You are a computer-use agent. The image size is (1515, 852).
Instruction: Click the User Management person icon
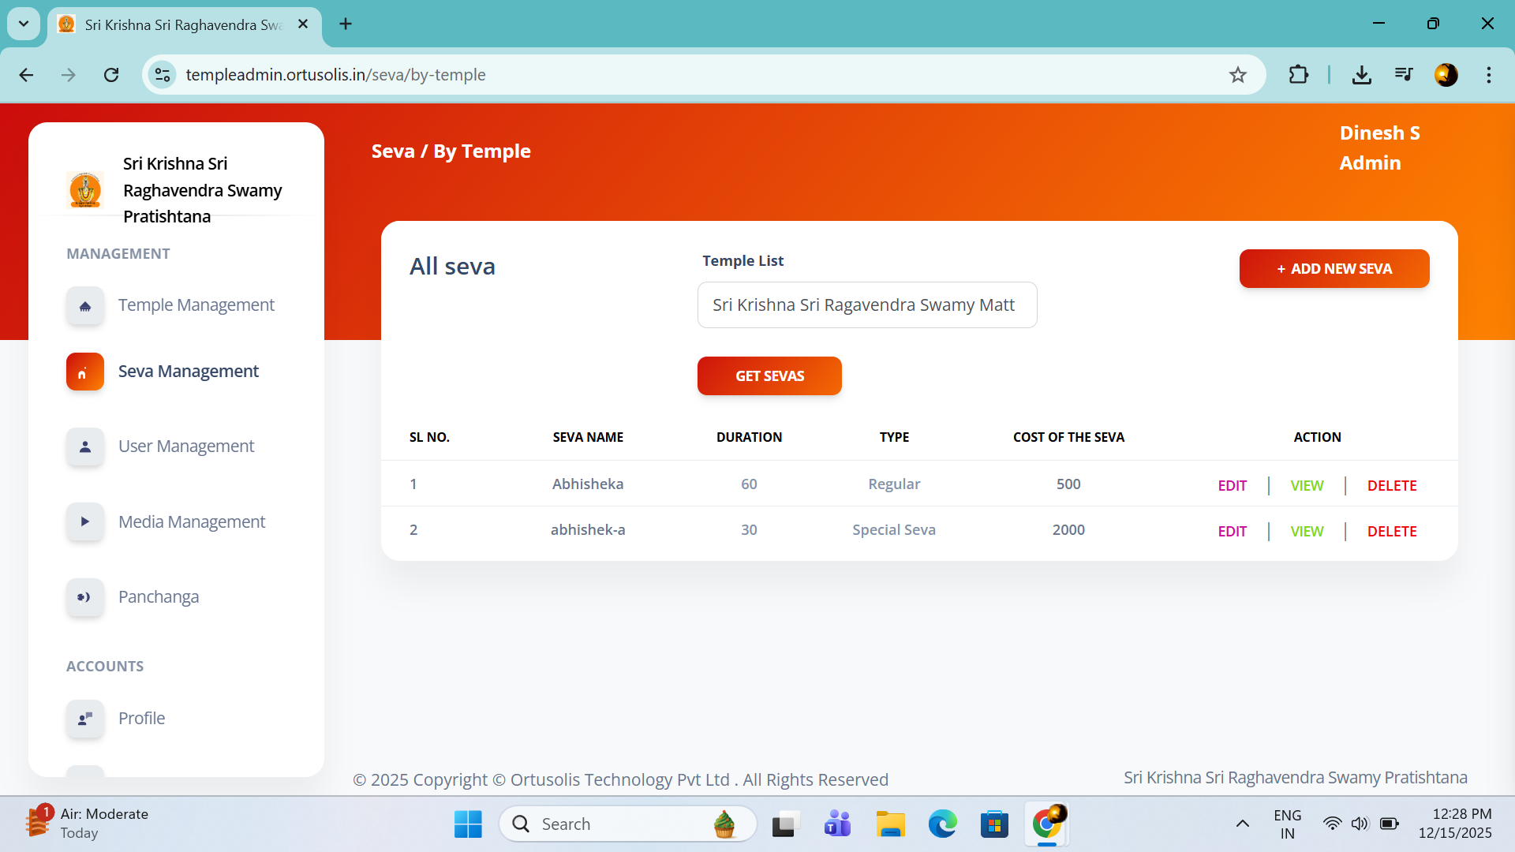pyautogui.click(x=85, y=447)
